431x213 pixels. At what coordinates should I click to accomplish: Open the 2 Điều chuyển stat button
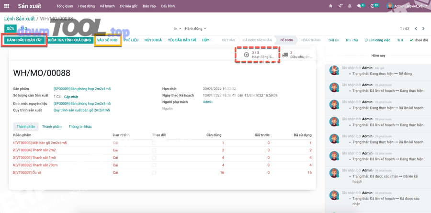(x=297, y=55)
